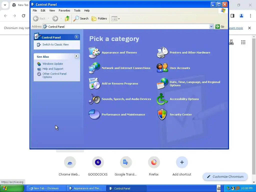Image resolution: width=256 pixels, height=192 pixels.
Task: Collapse the See Also sidebar section
Action: pos(76,56)
